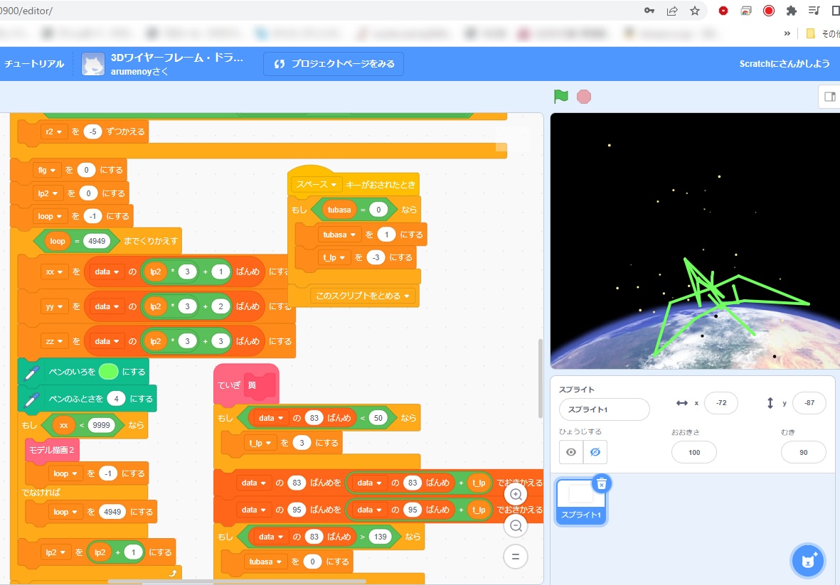Click the sprite size field showing 100
Image resolution: width=840 pixels, height=585 pixels.
coord(694,452)
